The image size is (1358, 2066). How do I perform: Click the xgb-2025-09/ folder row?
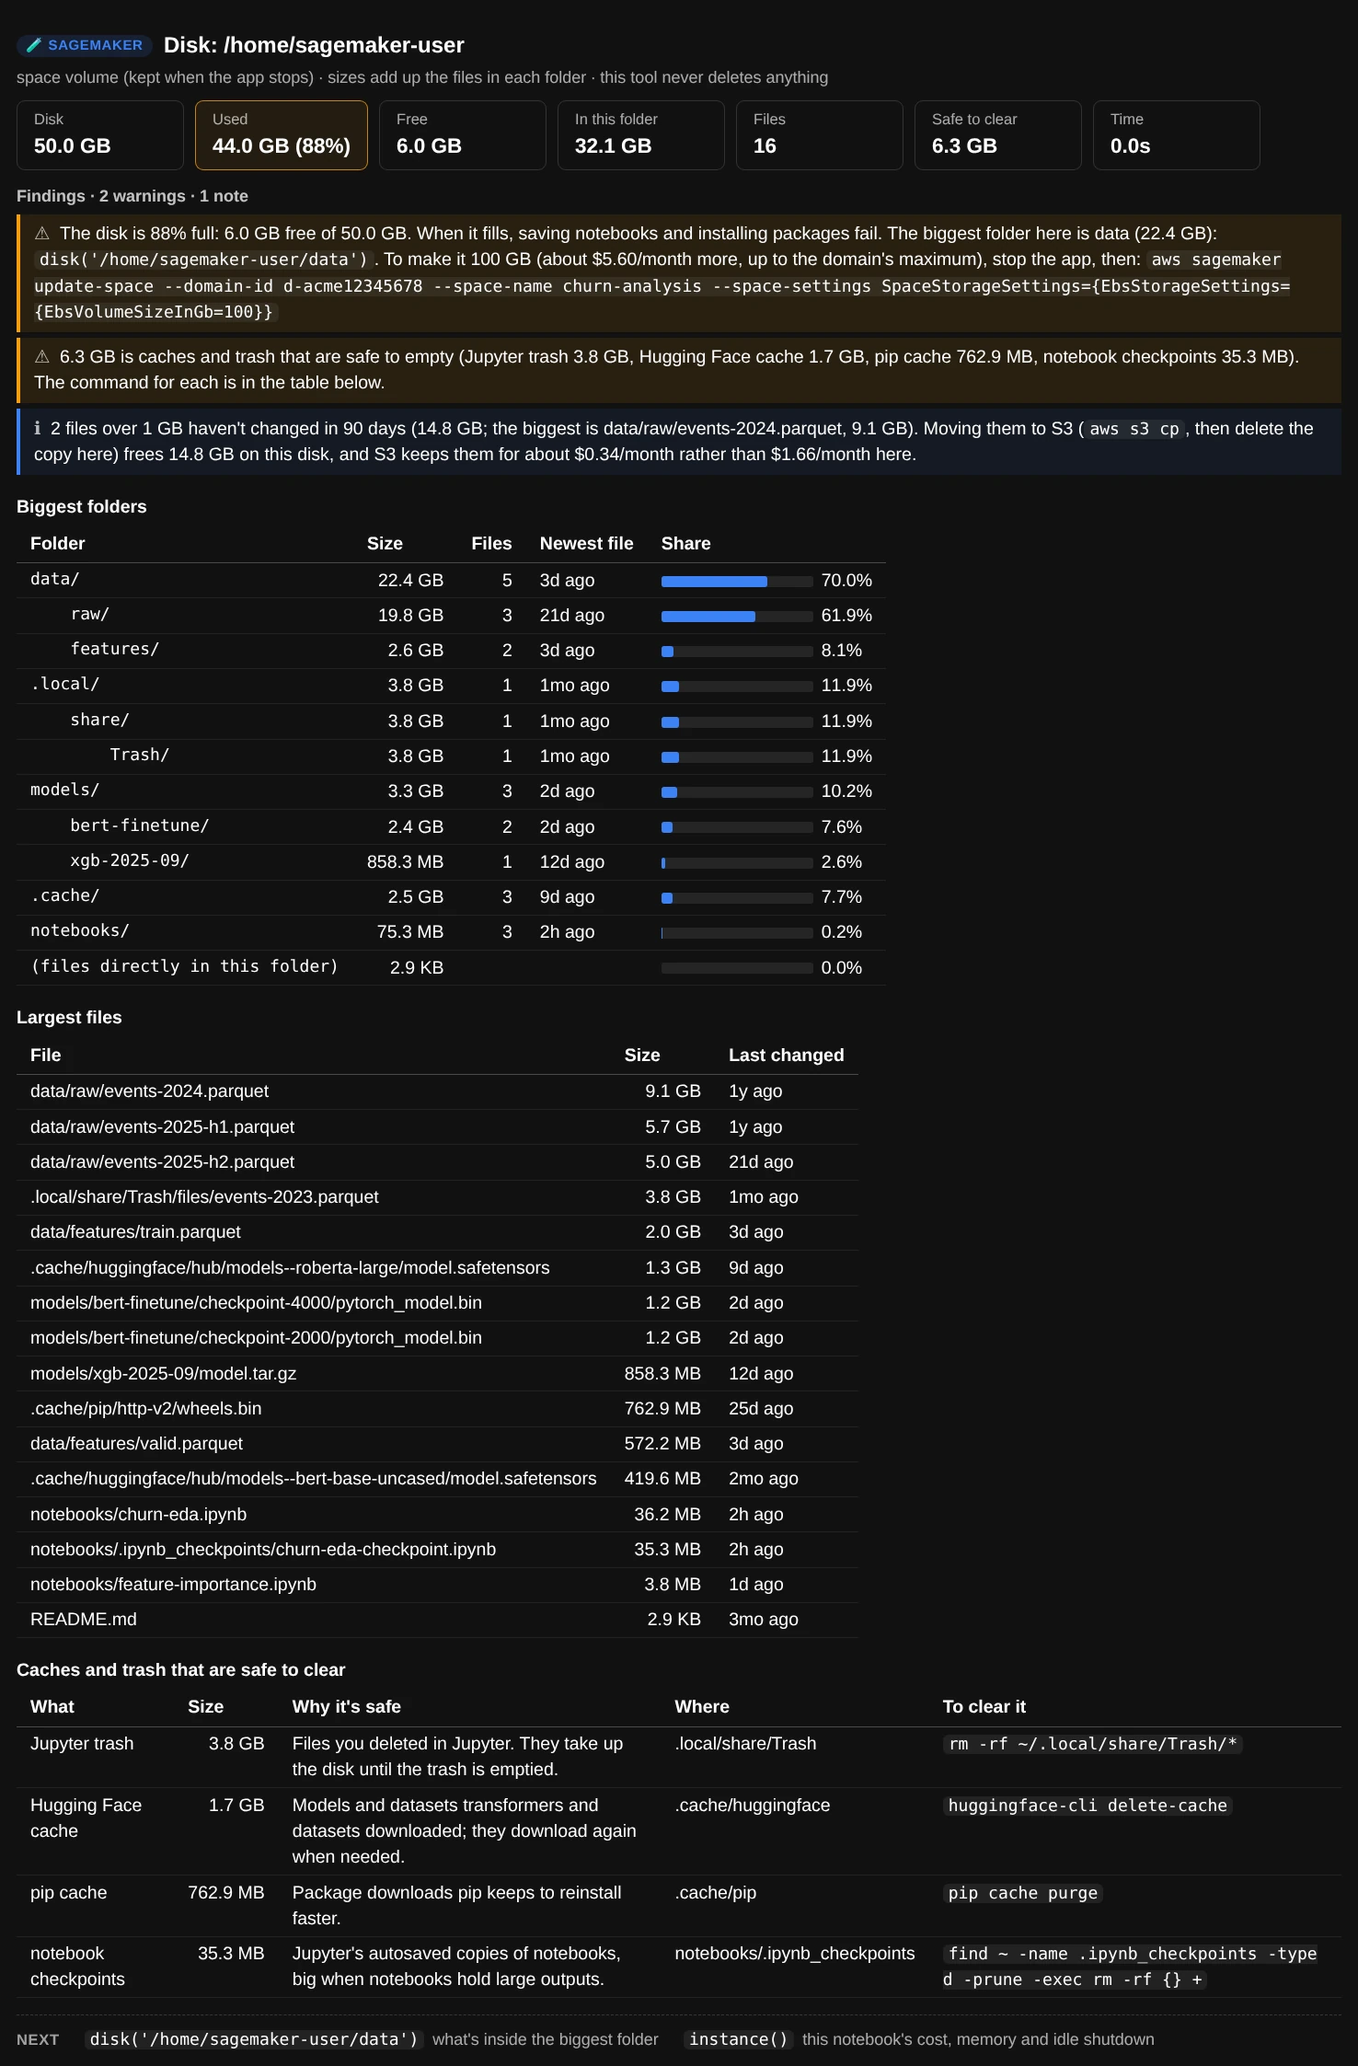point(451,862)
